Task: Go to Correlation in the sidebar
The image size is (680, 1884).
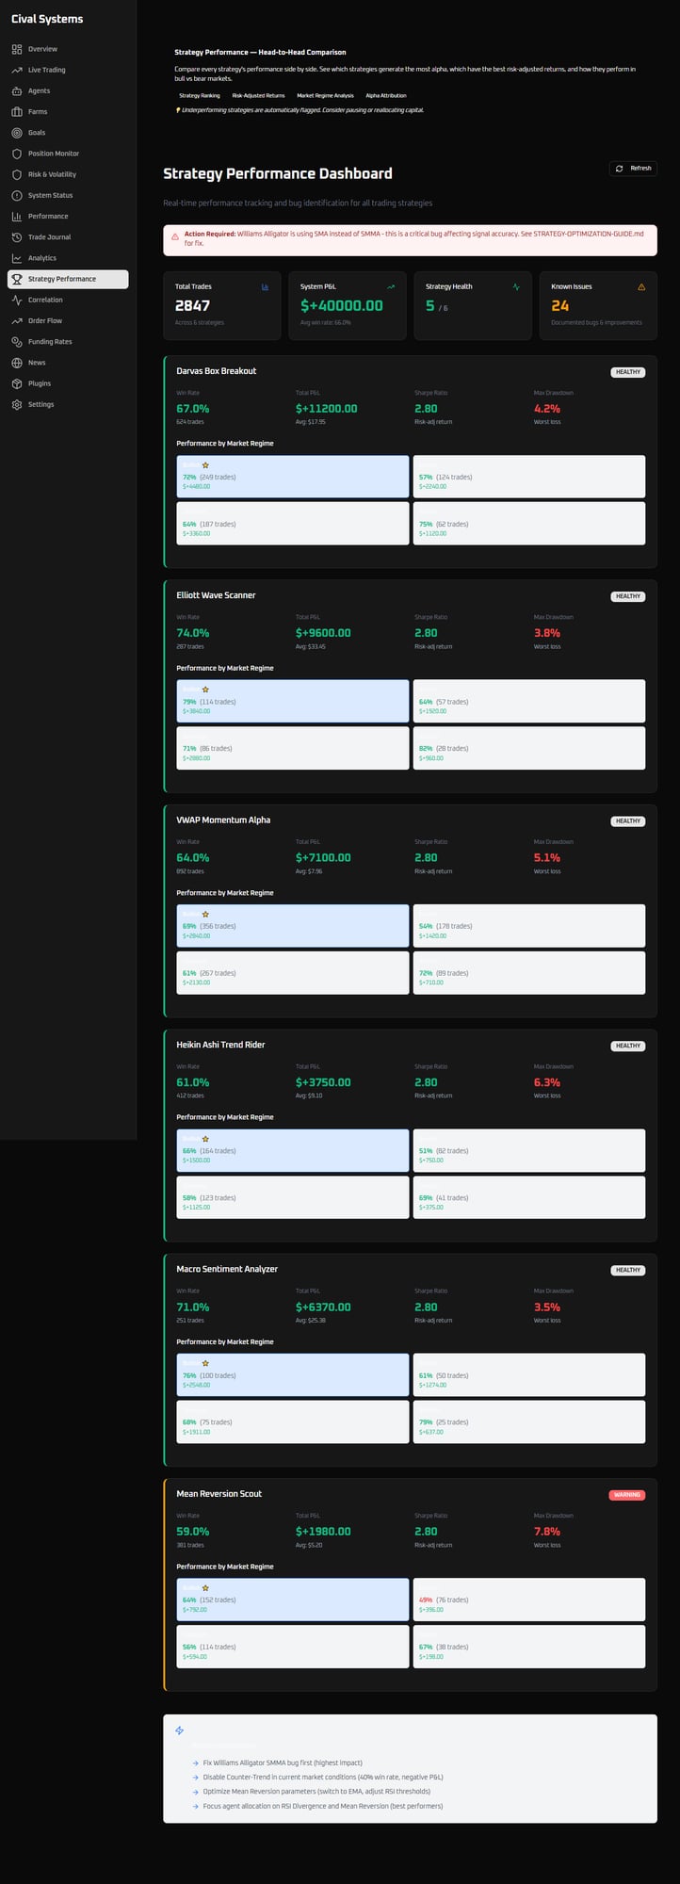Action: (45, 300)
